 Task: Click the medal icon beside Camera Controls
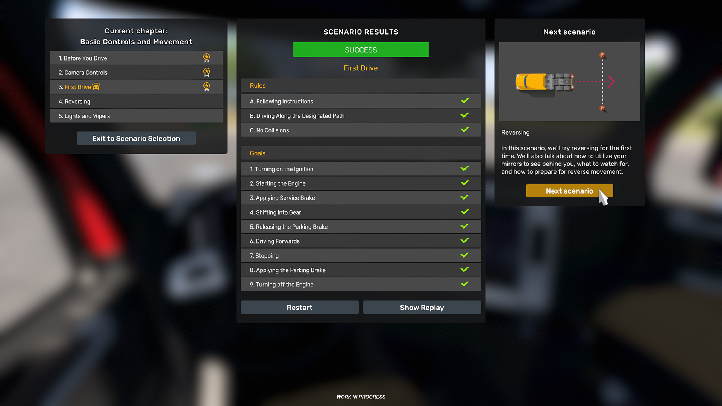point(206,72)
